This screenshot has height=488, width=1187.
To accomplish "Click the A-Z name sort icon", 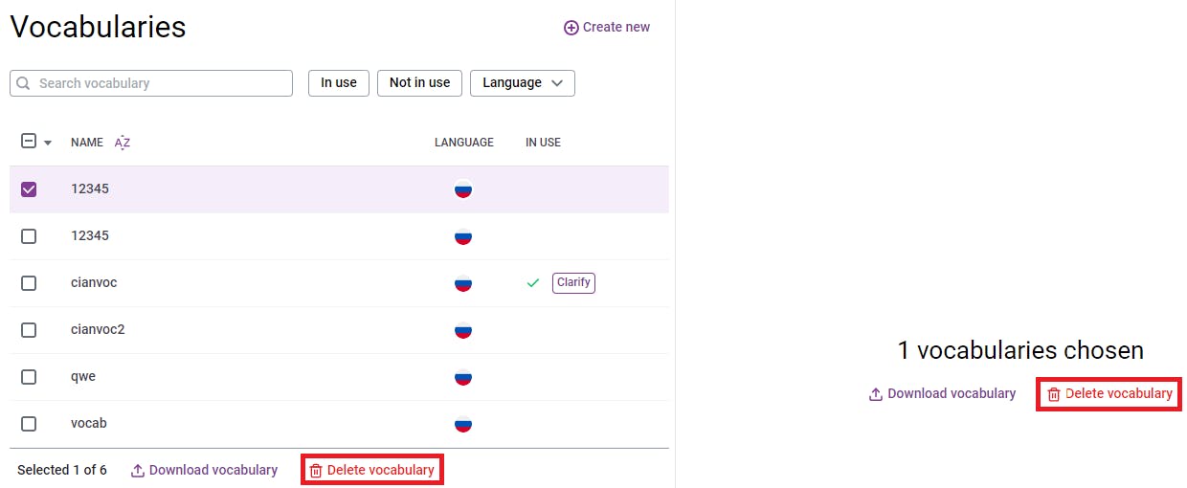I will coord(123,143).
